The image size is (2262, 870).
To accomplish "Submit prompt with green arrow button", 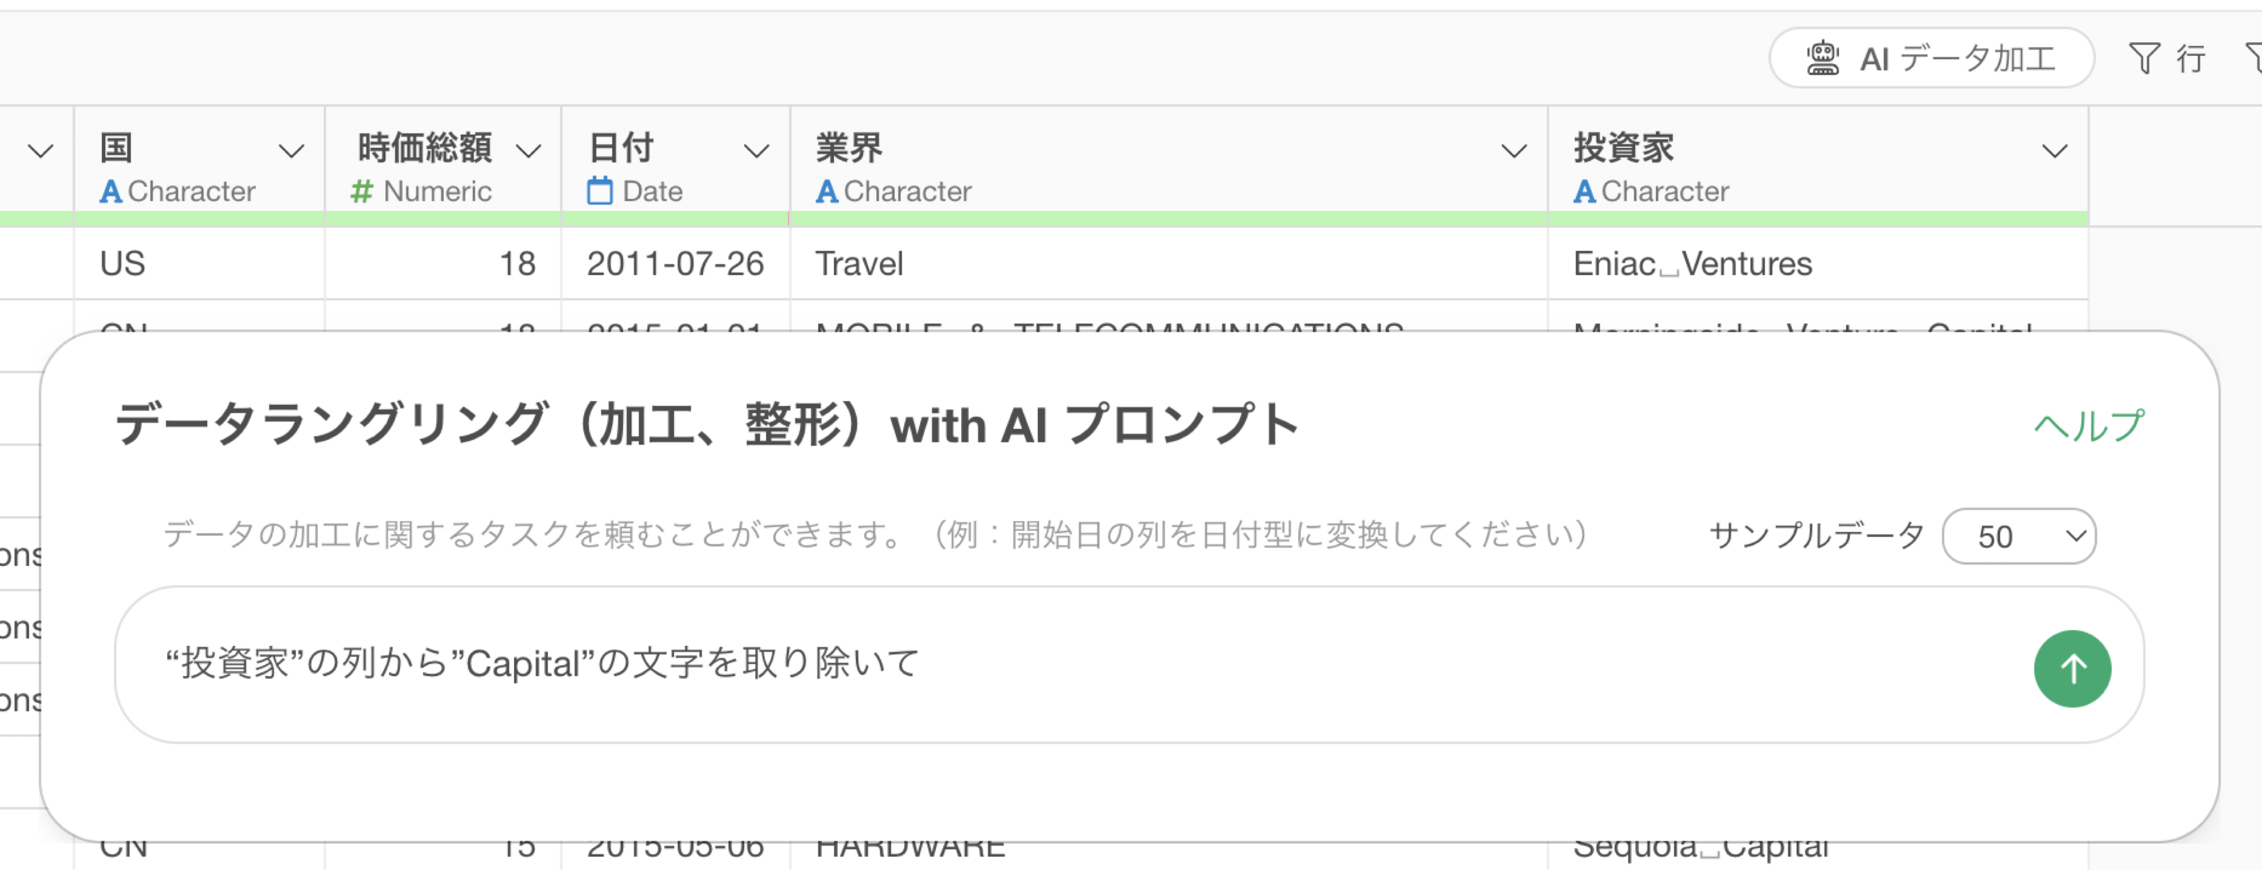I will [x=2071, y=669].
